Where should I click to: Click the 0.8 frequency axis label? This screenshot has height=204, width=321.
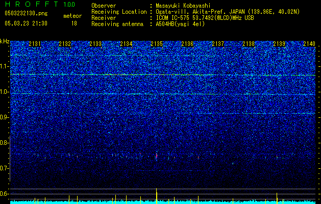(5, 143)
